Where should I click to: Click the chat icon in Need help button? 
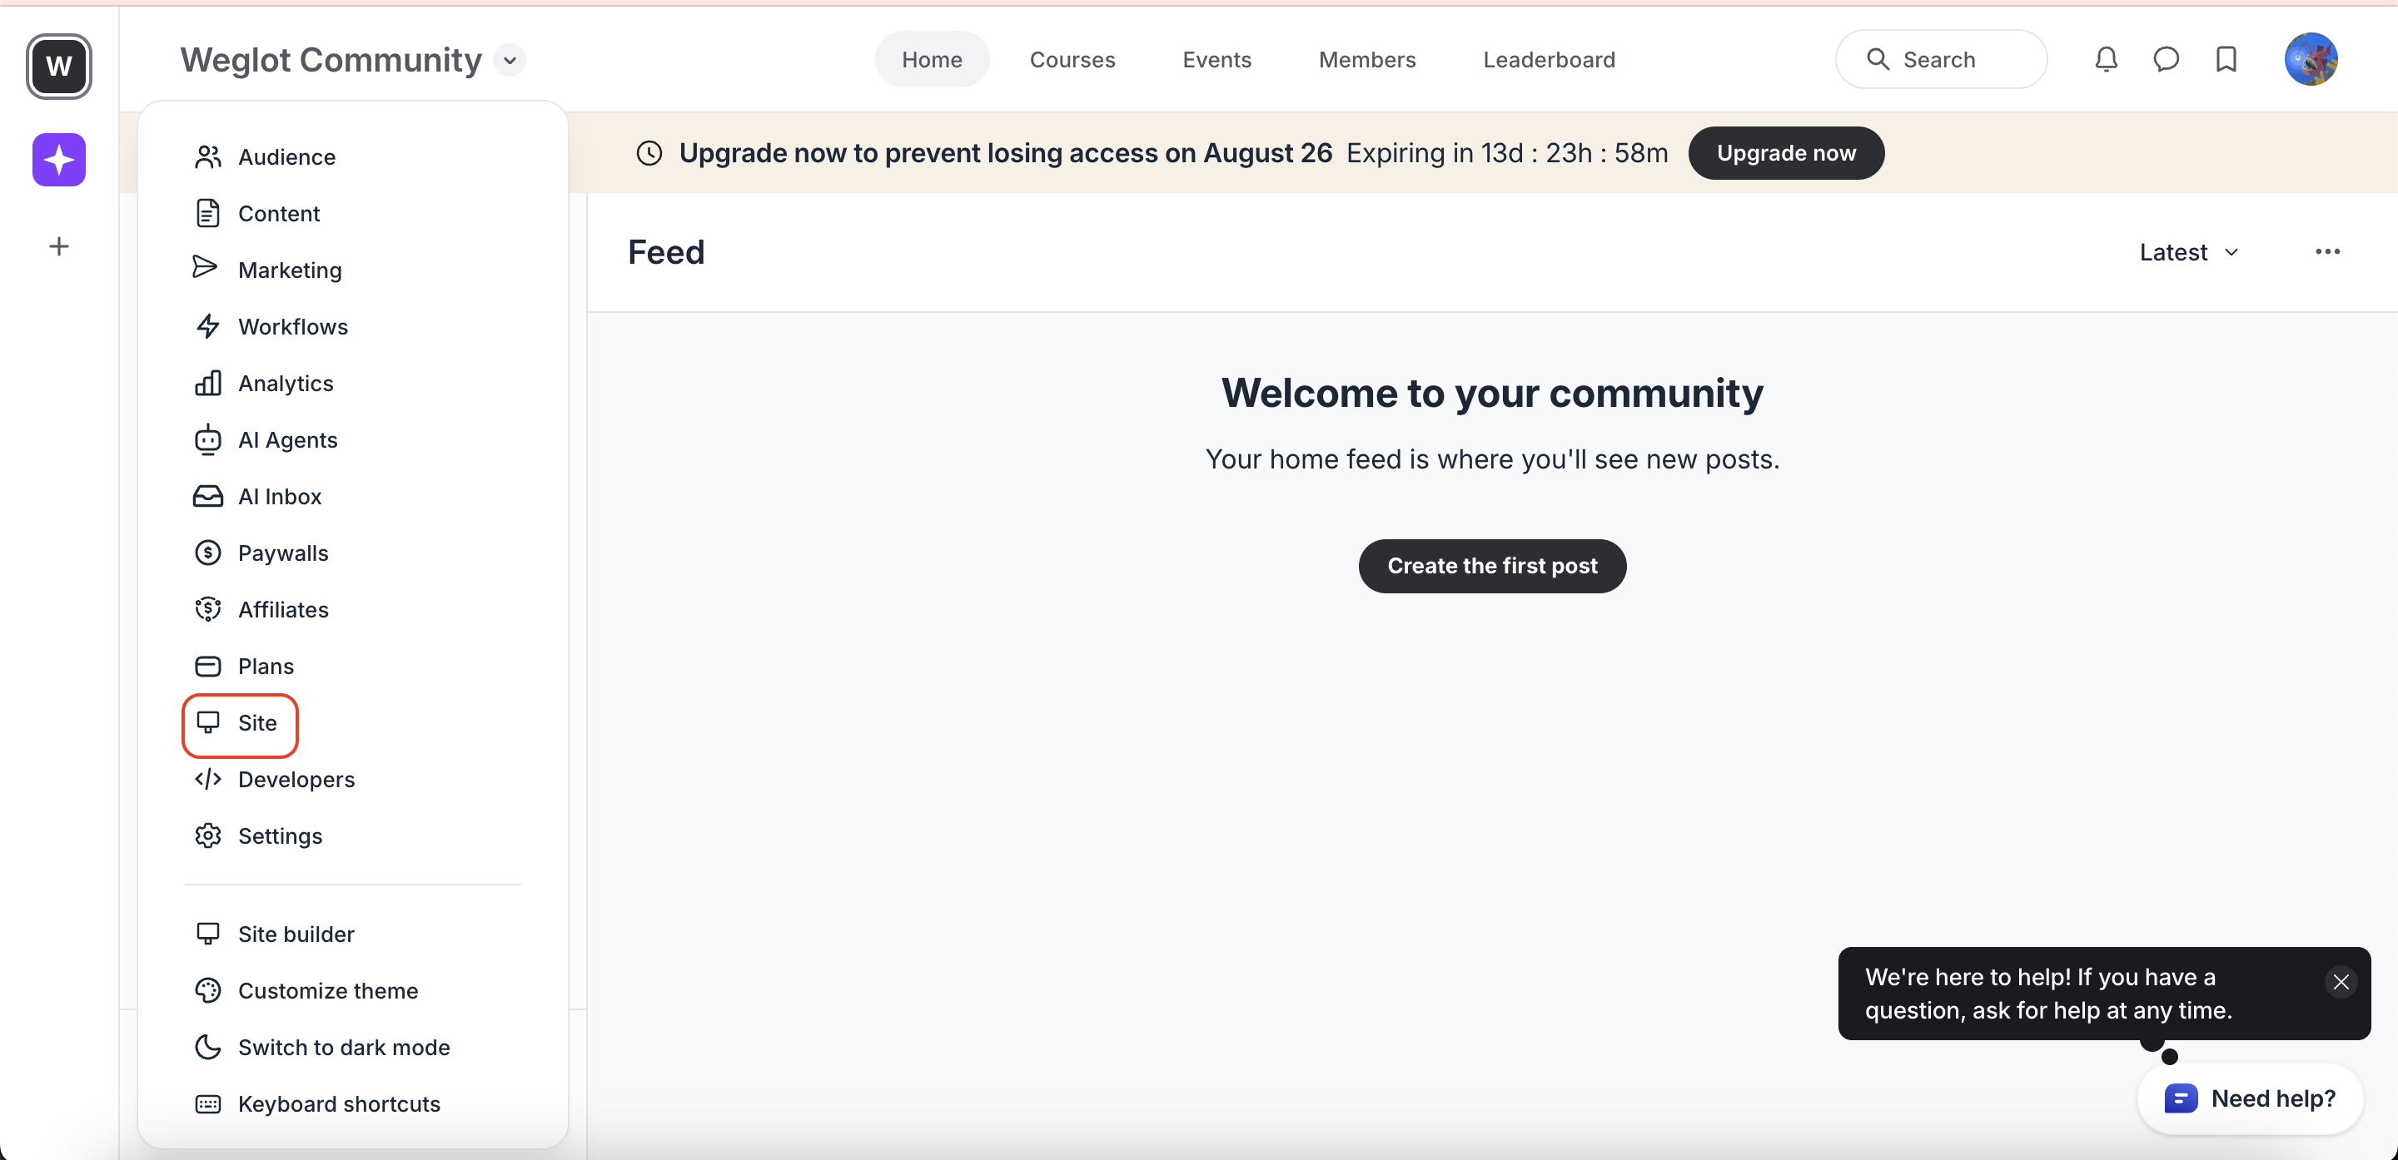[2182, 1098]
